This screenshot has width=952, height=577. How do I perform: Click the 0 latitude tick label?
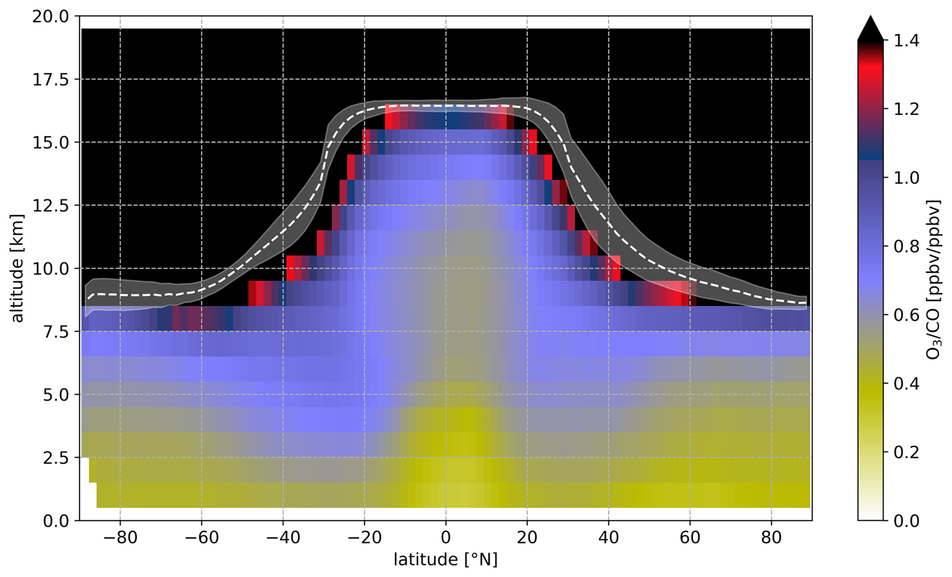[445, 538]
